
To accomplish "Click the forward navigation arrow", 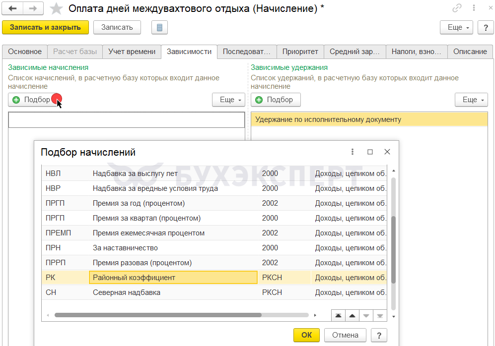I will click(33, 8).
